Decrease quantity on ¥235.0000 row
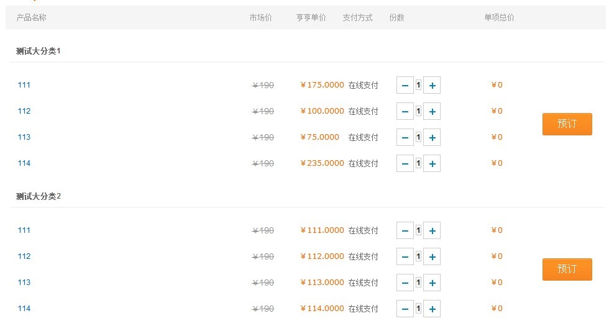The width and height of the screenshot is (609, 321). (x=405, y=163)
